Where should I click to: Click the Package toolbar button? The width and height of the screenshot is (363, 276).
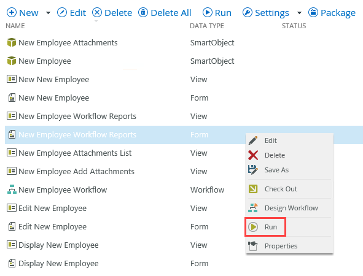point(332,13)
